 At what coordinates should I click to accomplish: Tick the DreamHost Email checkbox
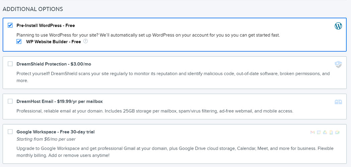point(10,101)
